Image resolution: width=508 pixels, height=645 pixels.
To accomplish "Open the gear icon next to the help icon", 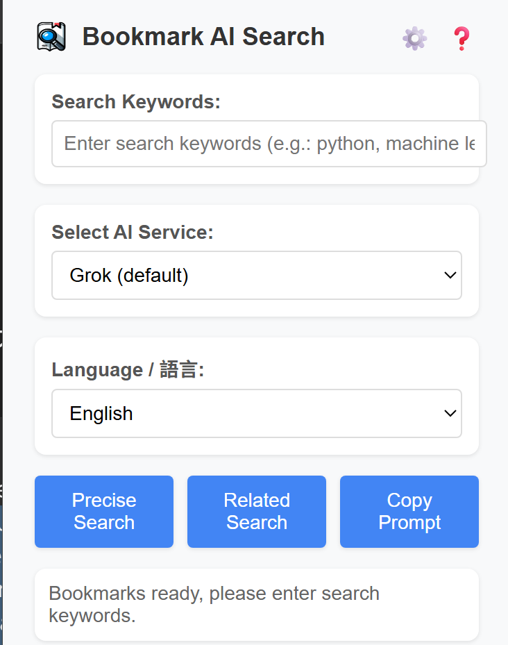I will (414, 38).
